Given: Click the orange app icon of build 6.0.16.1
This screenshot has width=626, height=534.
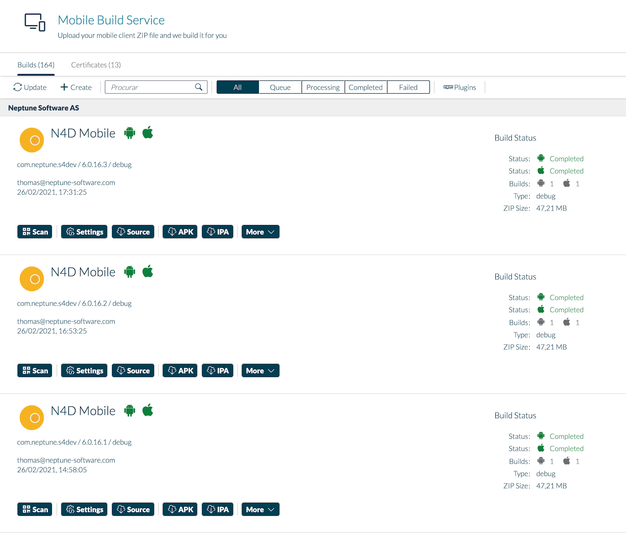Looking at the screenshot, I should 32,418.
